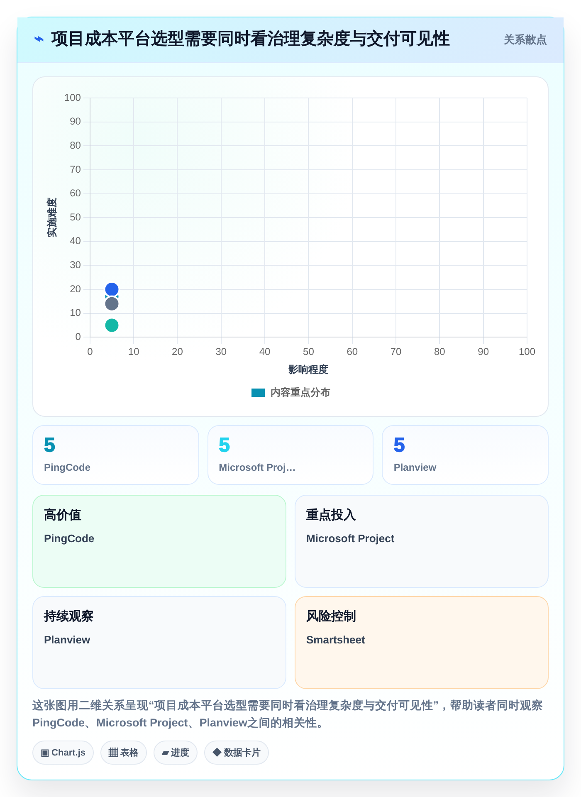Open the PingCode score card
581x797 pixels.
click(116, 455)
